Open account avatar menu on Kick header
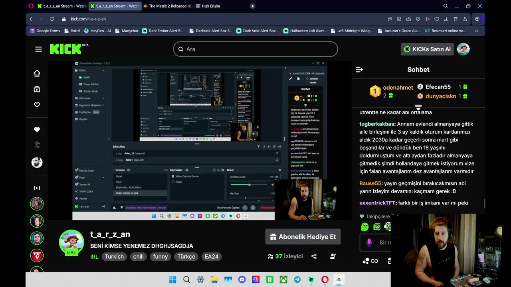511x287 pixels. point(463,49)
